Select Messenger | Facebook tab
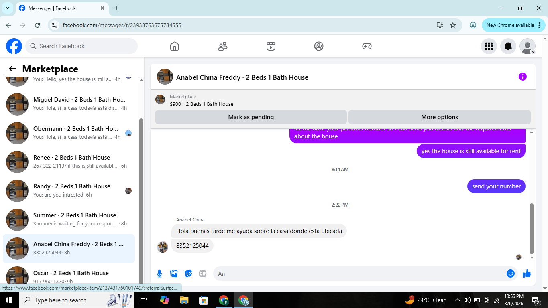The width and height of the screenshot is (548, 308). (x=61, y=8)
